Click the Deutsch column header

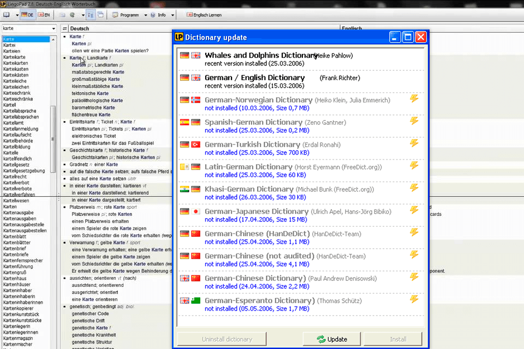80,29
